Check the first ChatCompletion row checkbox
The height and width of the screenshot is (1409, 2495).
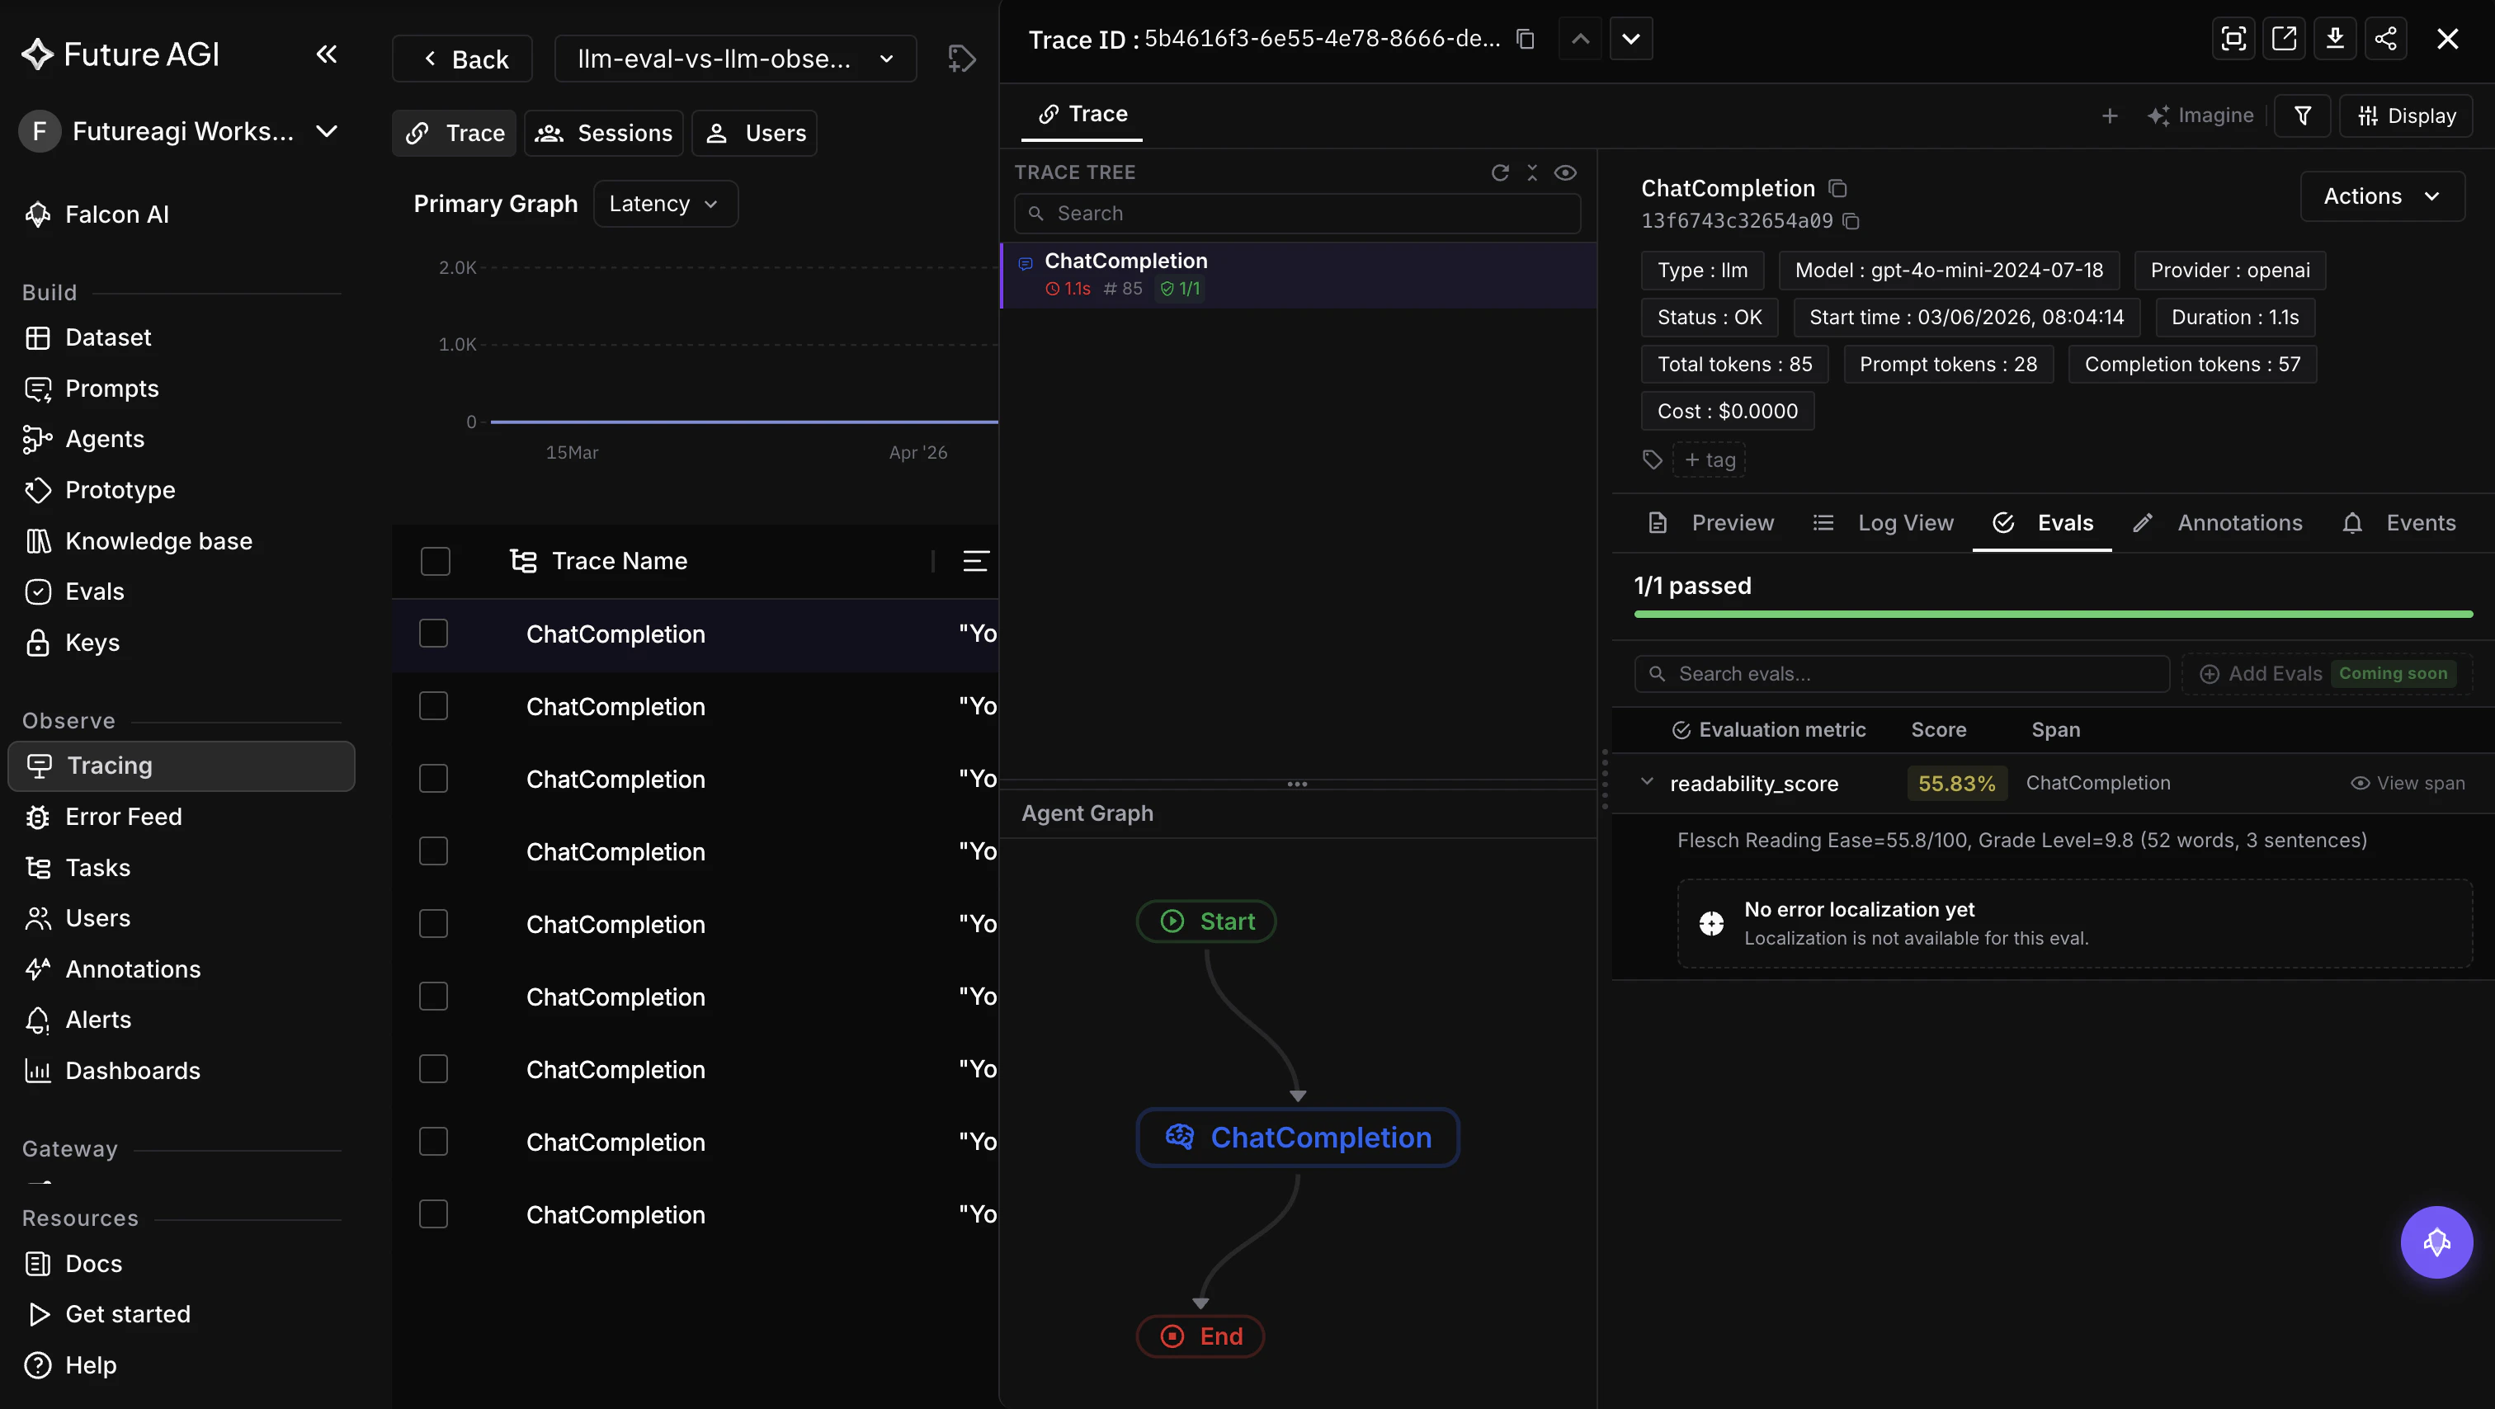(433, 634)
